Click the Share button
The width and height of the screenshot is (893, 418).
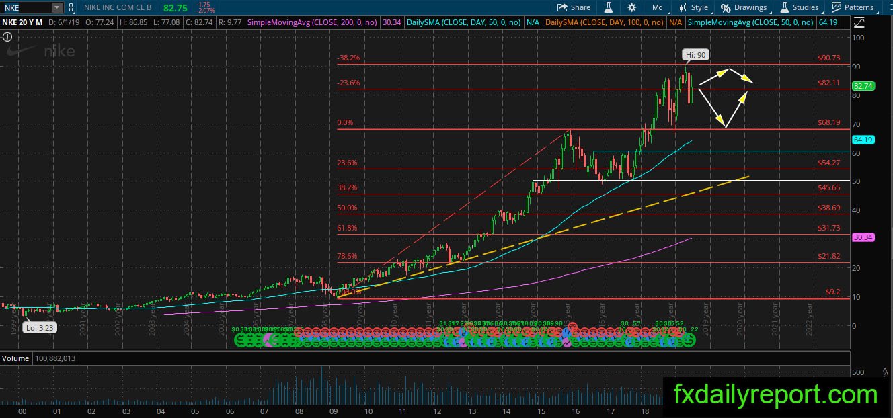pyautogui.click(x=574, y=7)
